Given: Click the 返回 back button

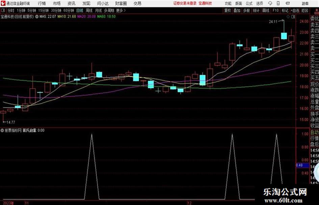Looking at the screenshot, I should click(304, 10).
